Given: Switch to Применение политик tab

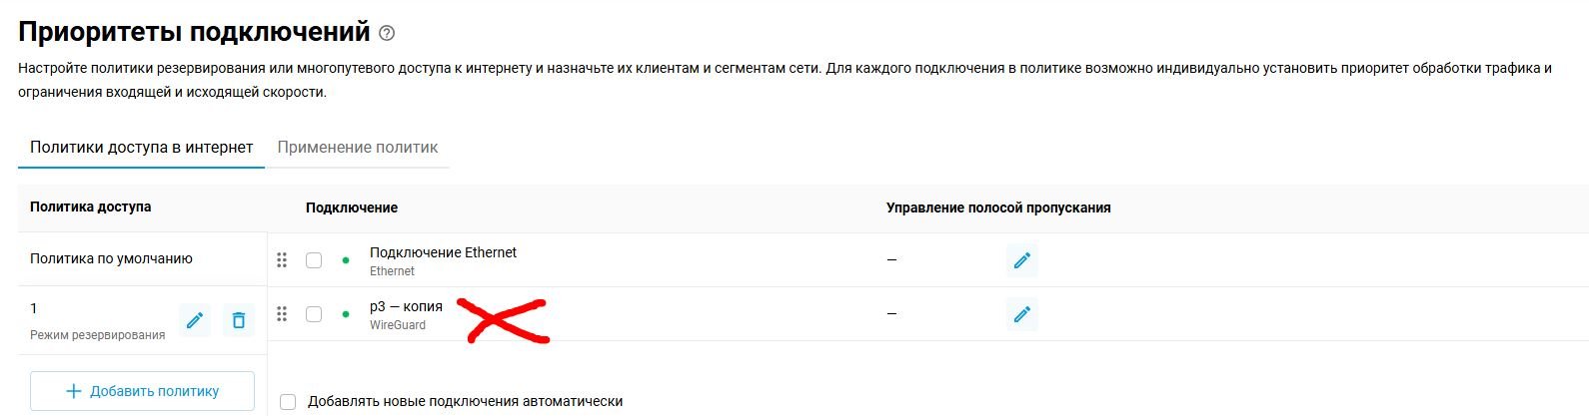Looking at the screenshot, I should pyautogui.click(x=358, y=148).
